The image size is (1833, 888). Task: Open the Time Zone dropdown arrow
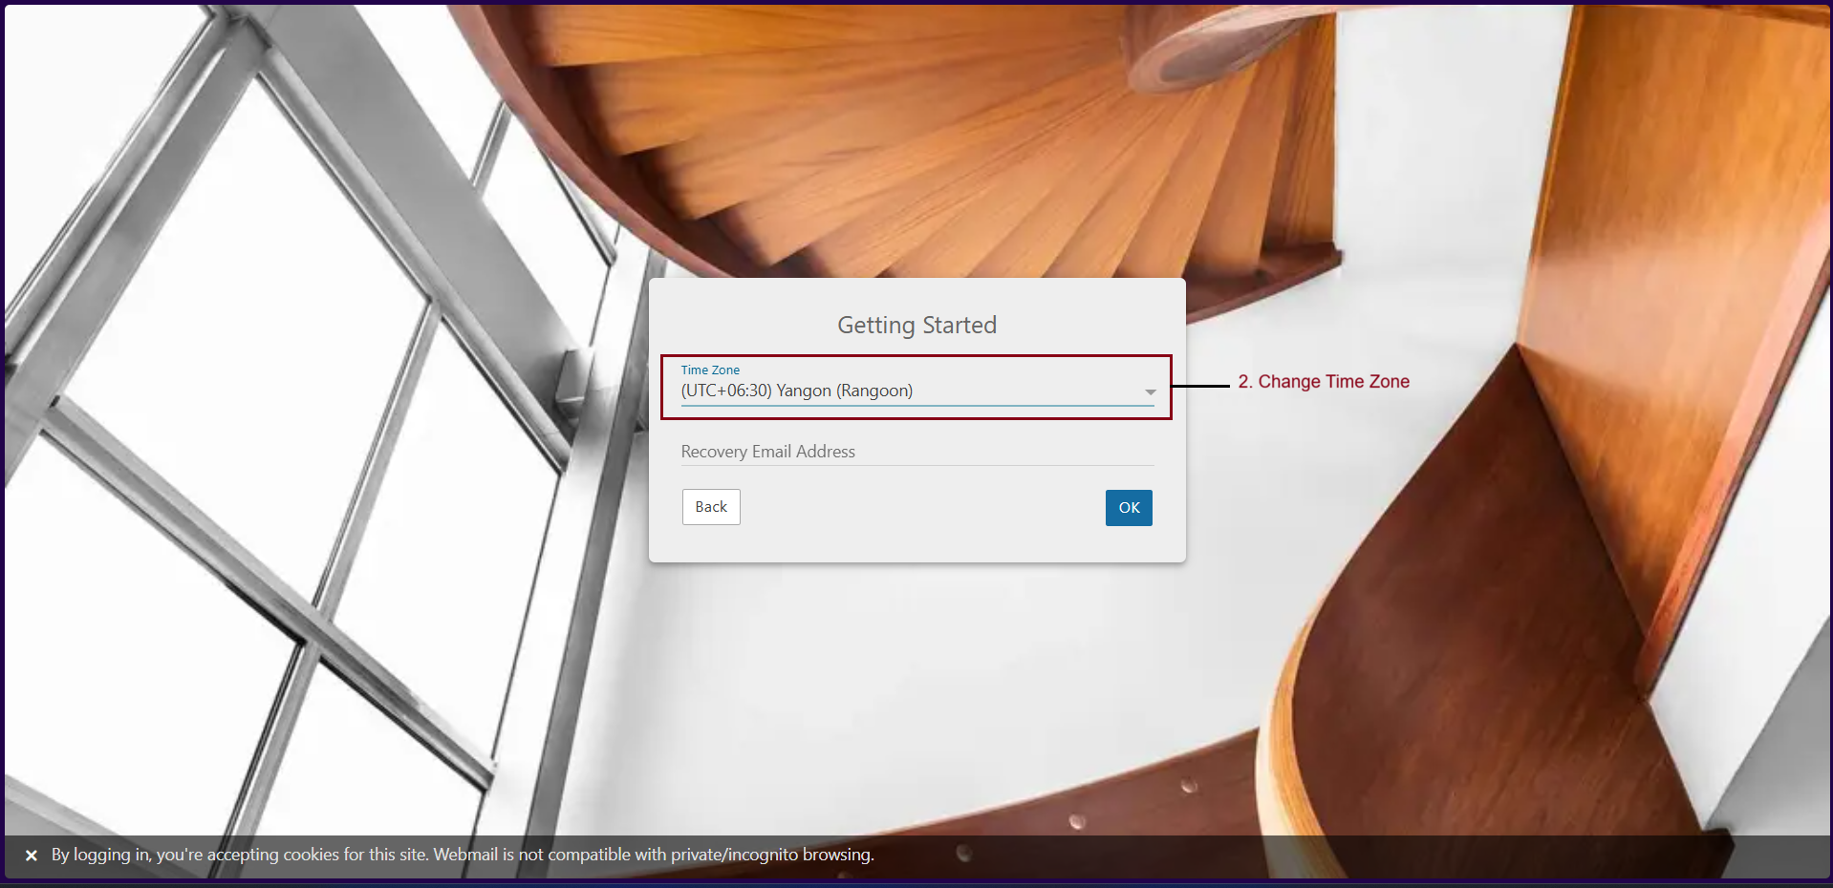tap(1150, 392)
